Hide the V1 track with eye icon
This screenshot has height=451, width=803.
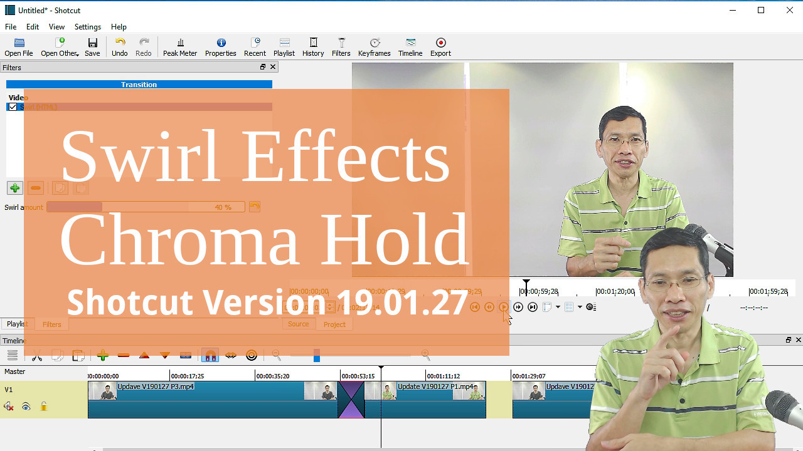coord(26,407)
